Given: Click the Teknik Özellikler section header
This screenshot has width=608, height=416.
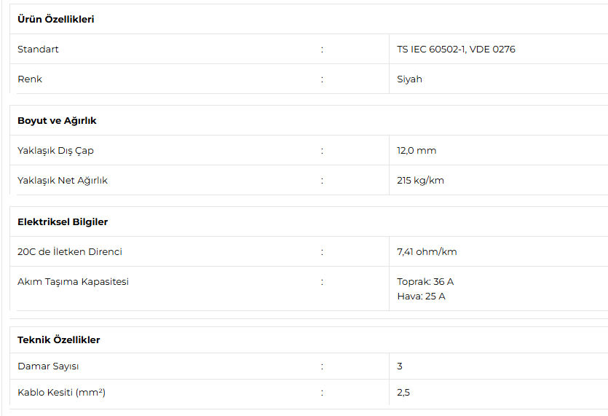Looking at the screenshot, I should pos(58,340).
